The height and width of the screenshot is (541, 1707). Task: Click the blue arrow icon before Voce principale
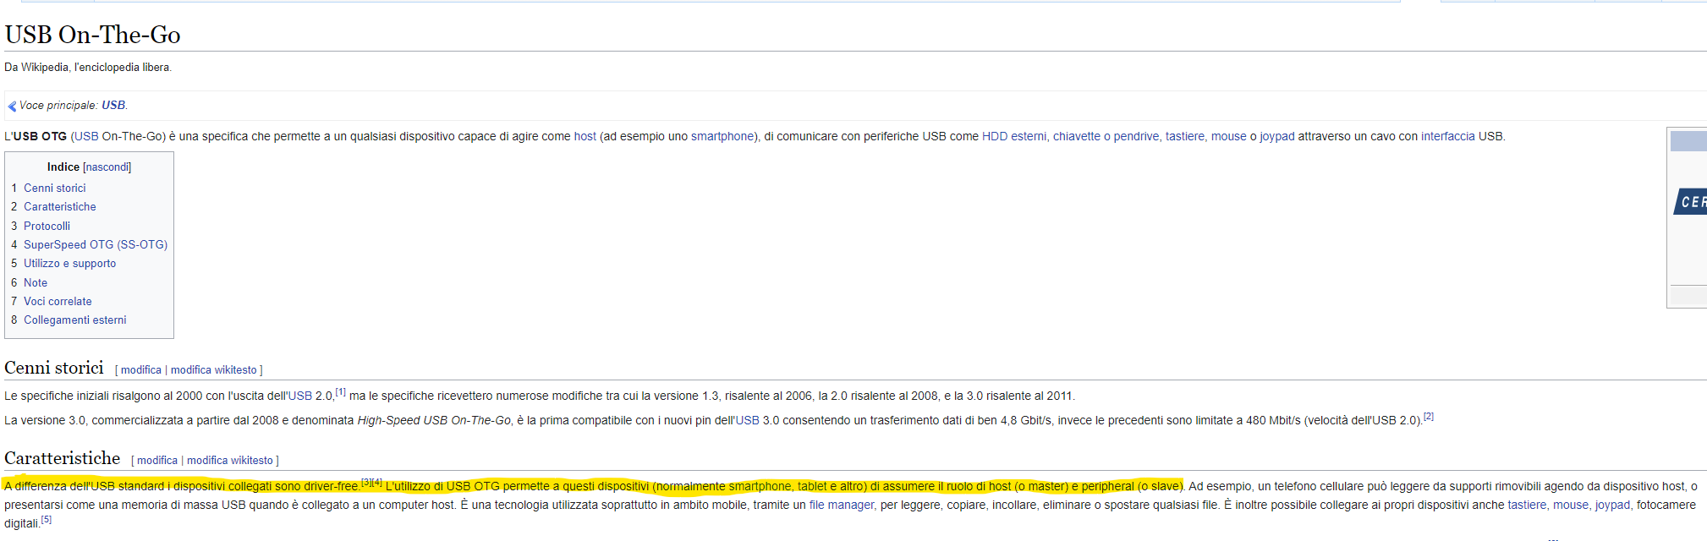(x=12, y=107)
